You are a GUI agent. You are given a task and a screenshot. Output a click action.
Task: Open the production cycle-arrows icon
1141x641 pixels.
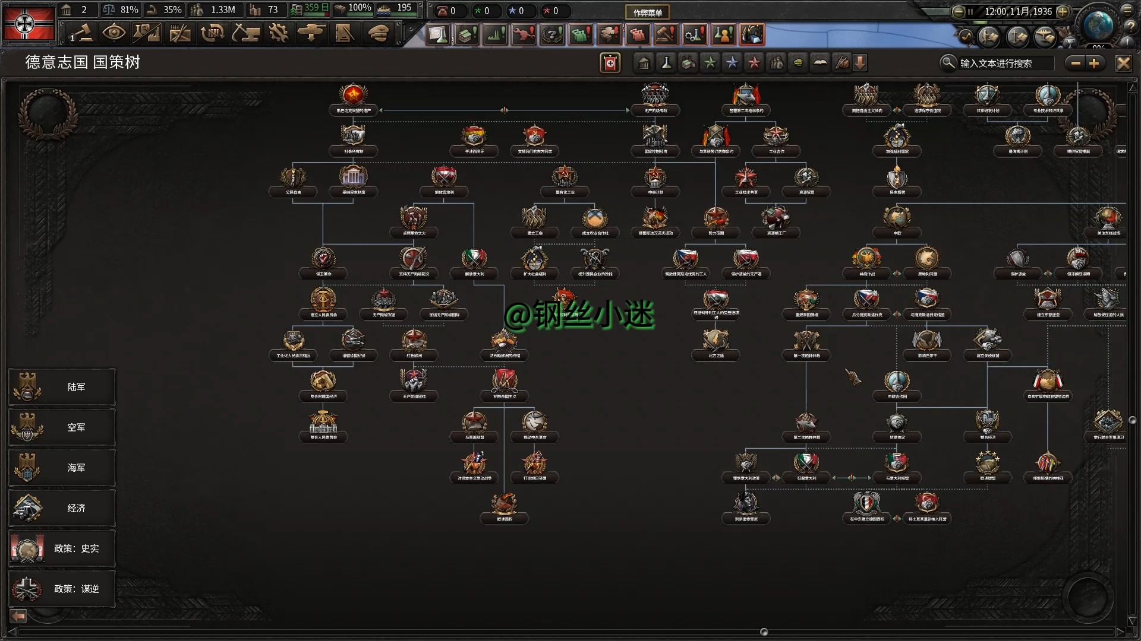pyautogui.click(x=212, y=33)
